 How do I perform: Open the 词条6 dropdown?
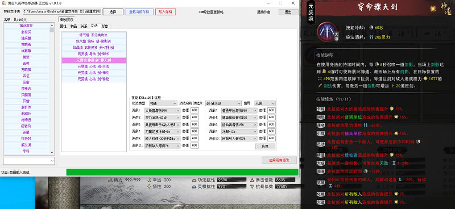click(x=239, y=124)
